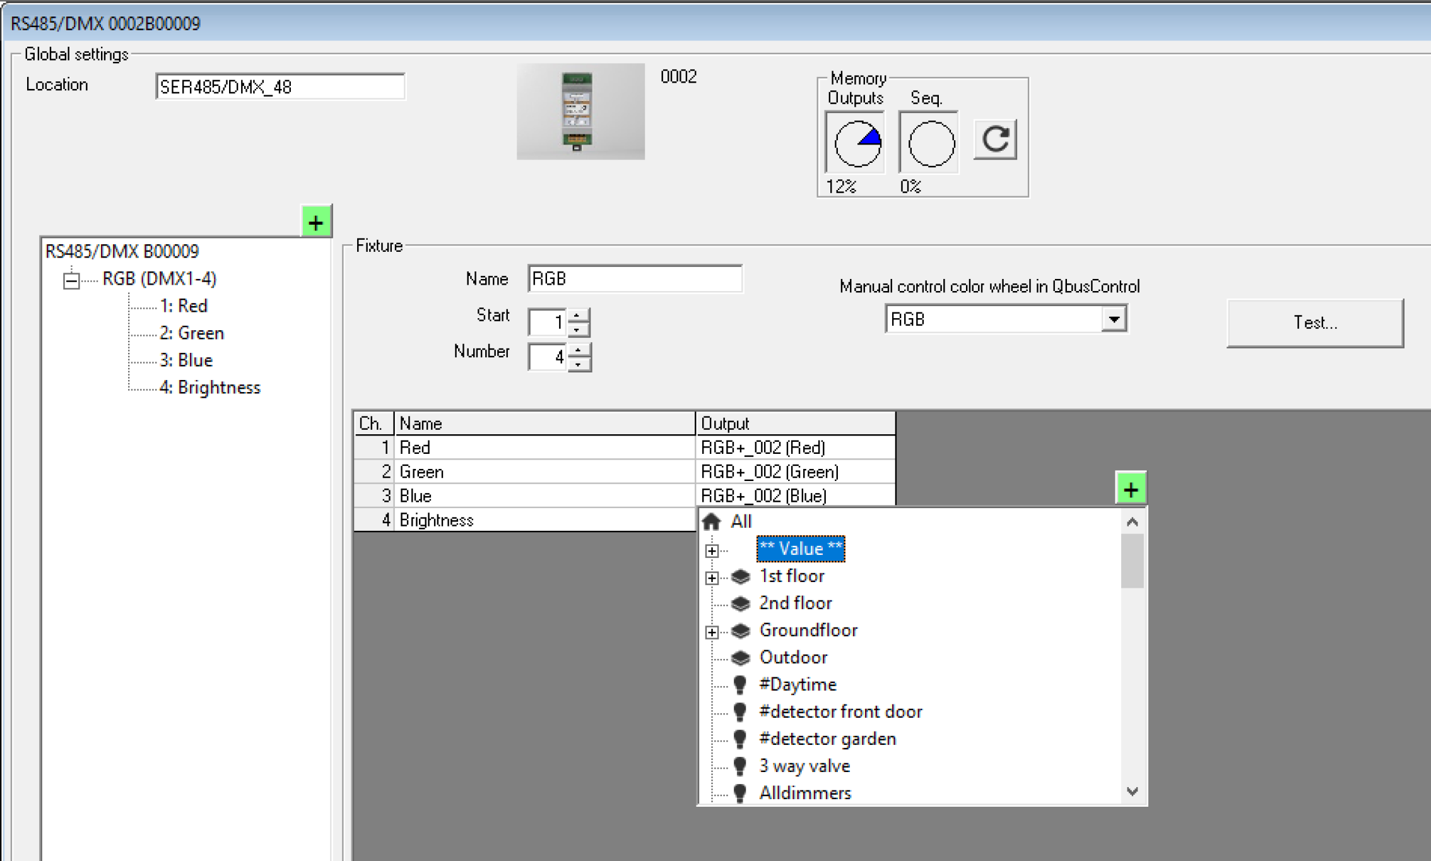Pick #detector garden output
This screenshot has height=861, width=1431.
827,739
